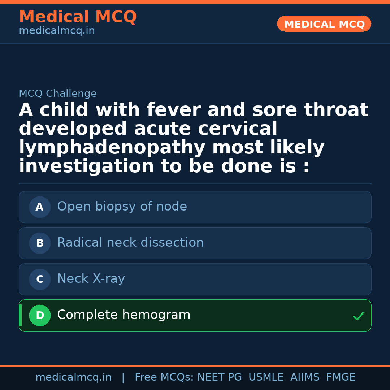Visit medicalmcq.in link in header

(x=57, y=31)
